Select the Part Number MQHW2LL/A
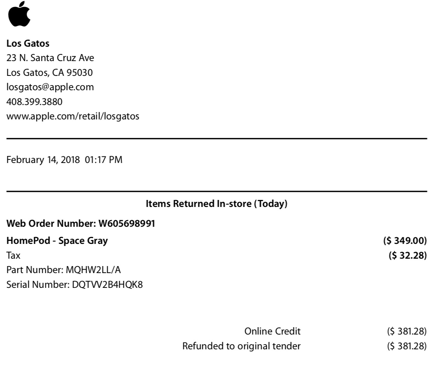Screen dimensions: 437x375 64,270
